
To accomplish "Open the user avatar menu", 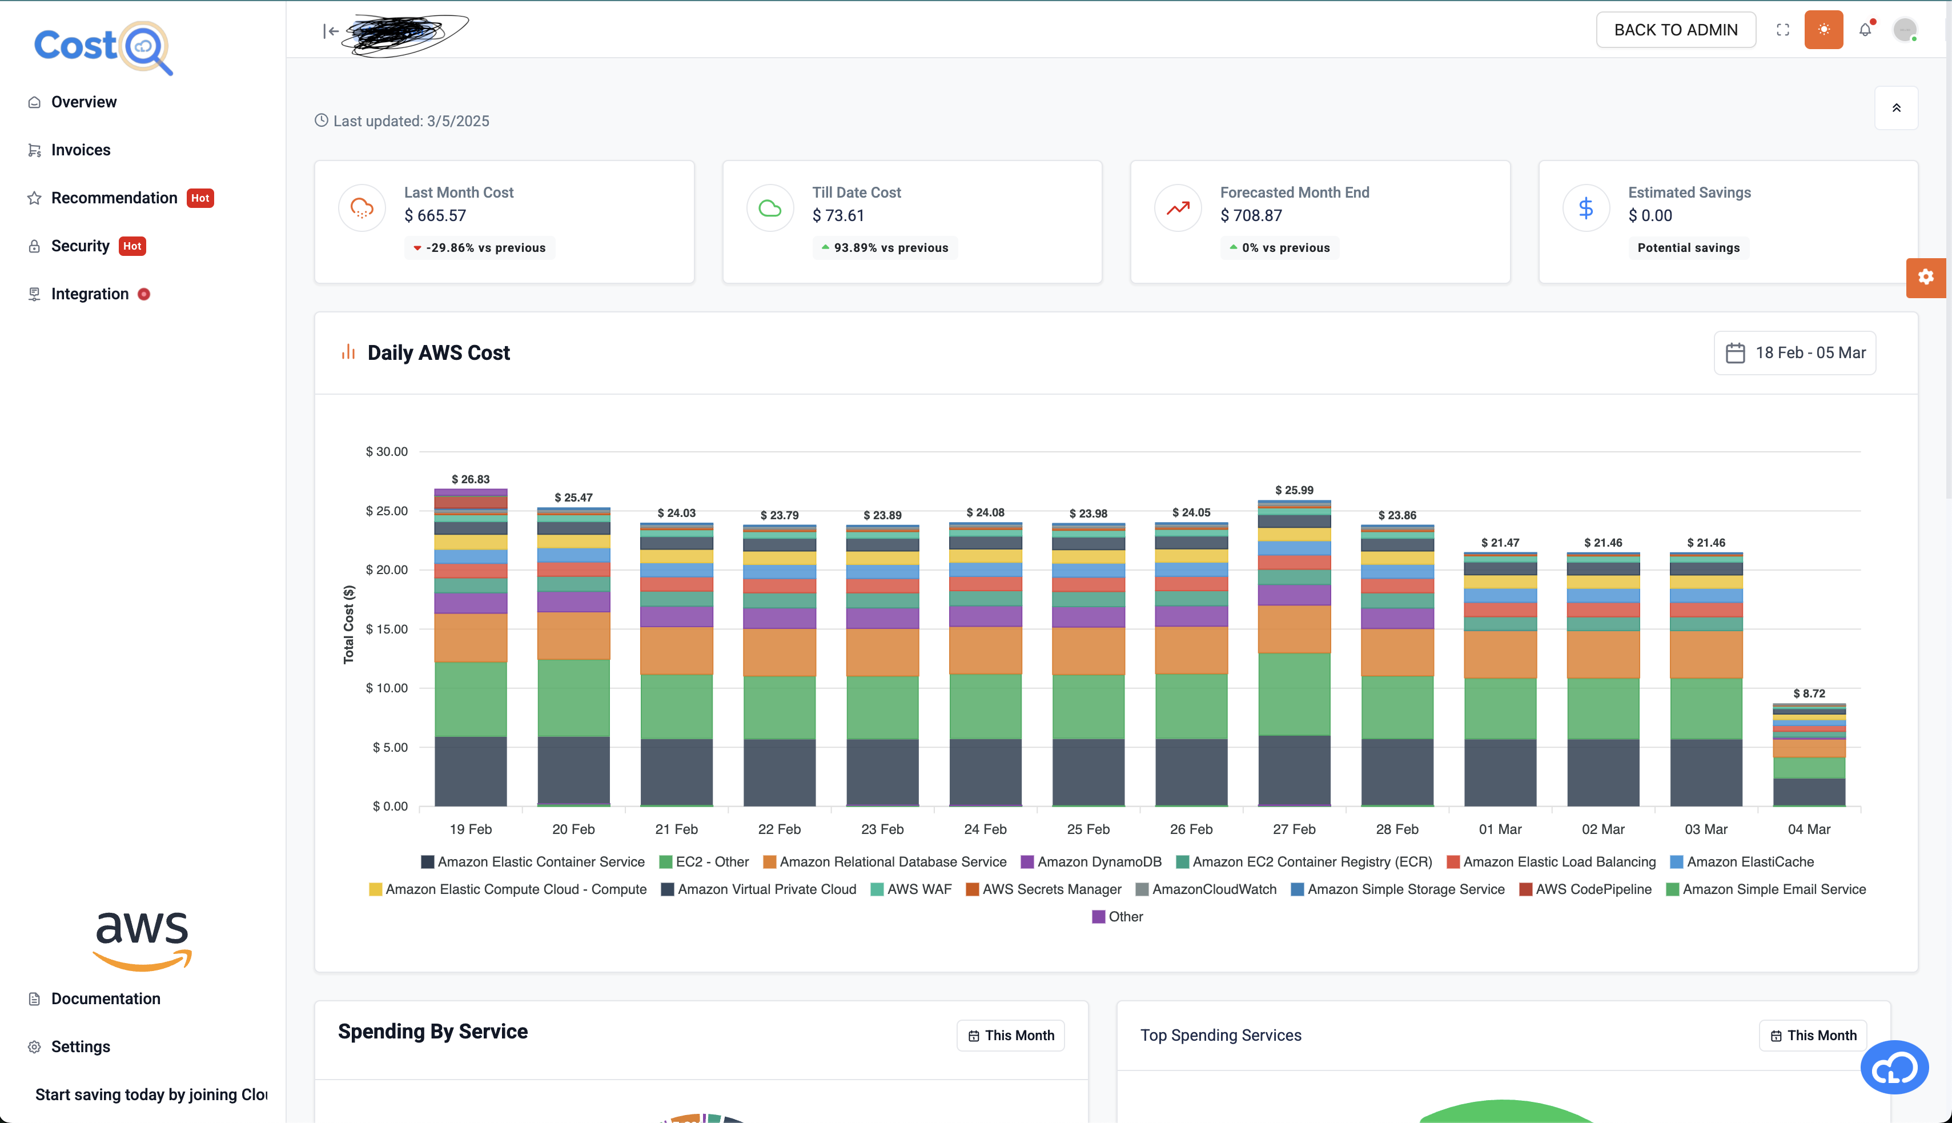I will click(1905, 30).
